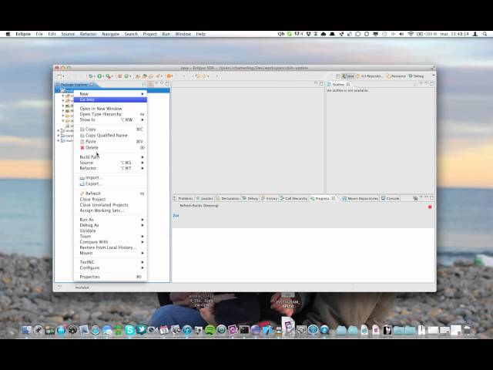Expand the Build Path submenu
Viewport: 493px width, 370px height.
110,157
